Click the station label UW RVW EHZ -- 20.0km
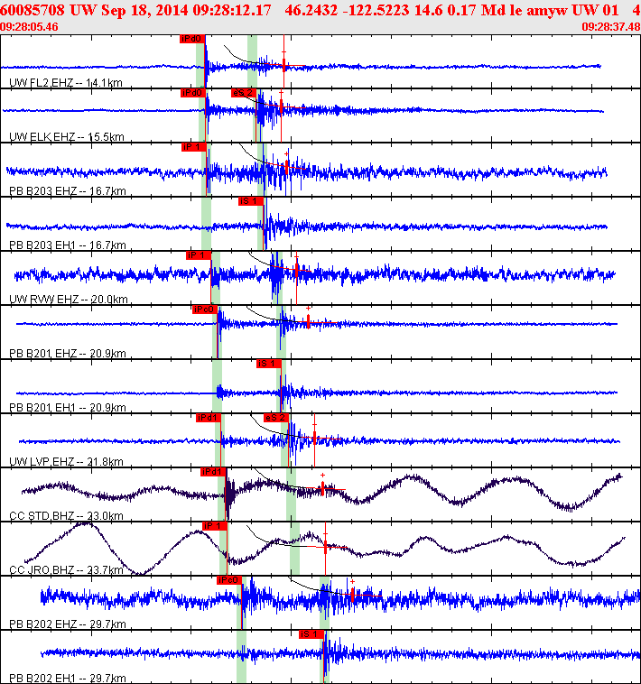641x684 pixels. click(68, 299)
